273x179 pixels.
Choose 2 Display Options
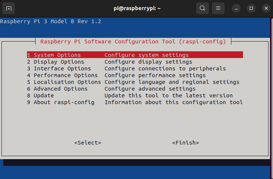click(x=55, y=62)
